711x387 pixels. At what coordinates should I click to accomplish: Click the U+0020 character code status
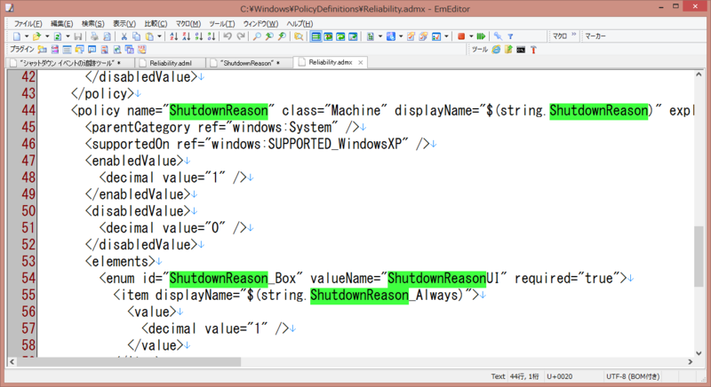point(560,376)
